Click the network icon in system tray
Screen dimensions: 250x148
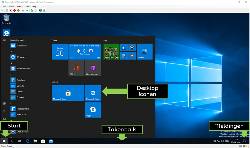[219, 141]
